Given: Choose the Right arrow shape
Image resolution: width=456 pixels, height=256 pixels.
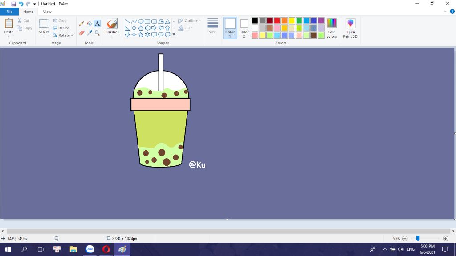Looking at the screenshot, I should [x=154, y=28].
